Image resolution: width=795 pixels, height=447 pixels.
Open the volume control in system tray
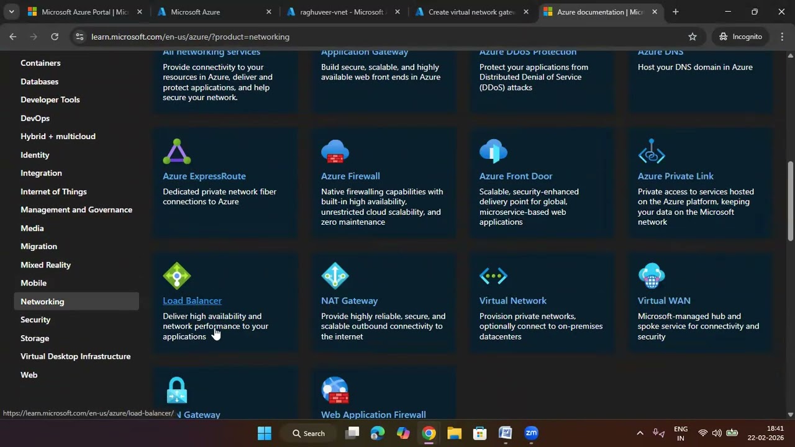tap(717, 433)
